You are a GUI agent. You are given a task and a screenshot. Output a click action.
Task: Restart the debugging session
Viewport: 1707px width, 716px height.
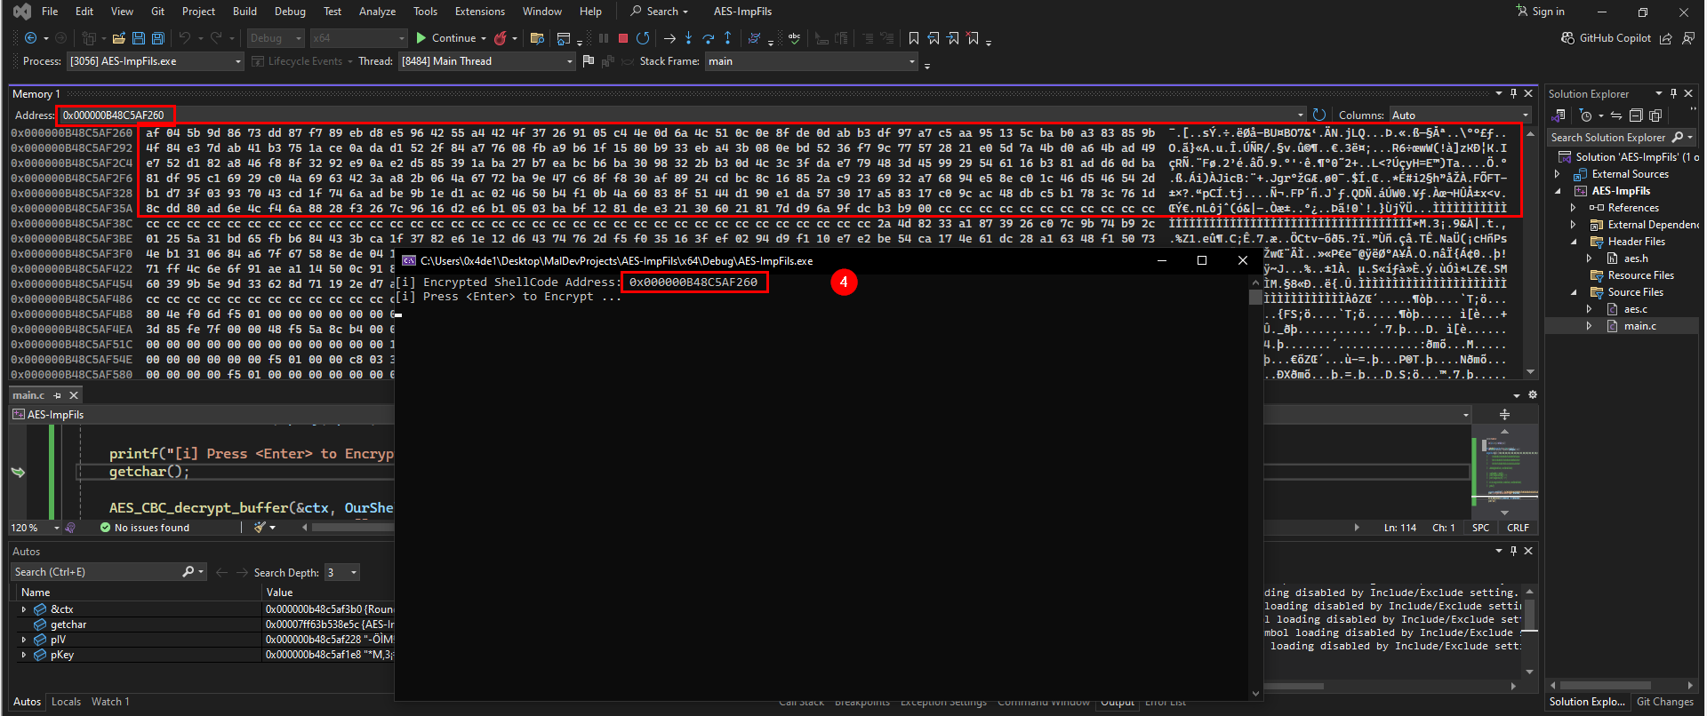click(x=643, y=38)
